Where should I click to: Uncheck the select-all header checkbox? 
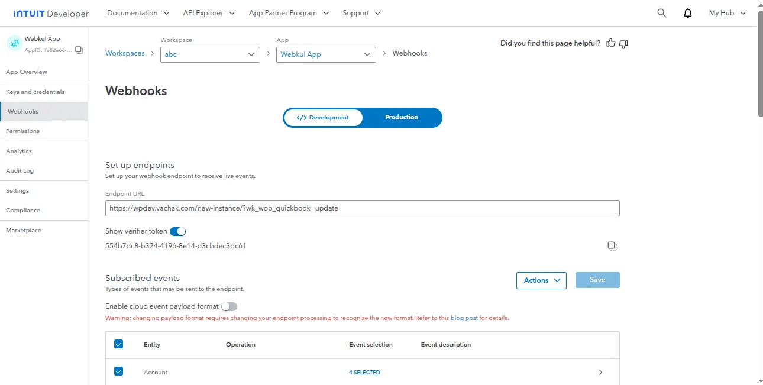click(118, 344)
